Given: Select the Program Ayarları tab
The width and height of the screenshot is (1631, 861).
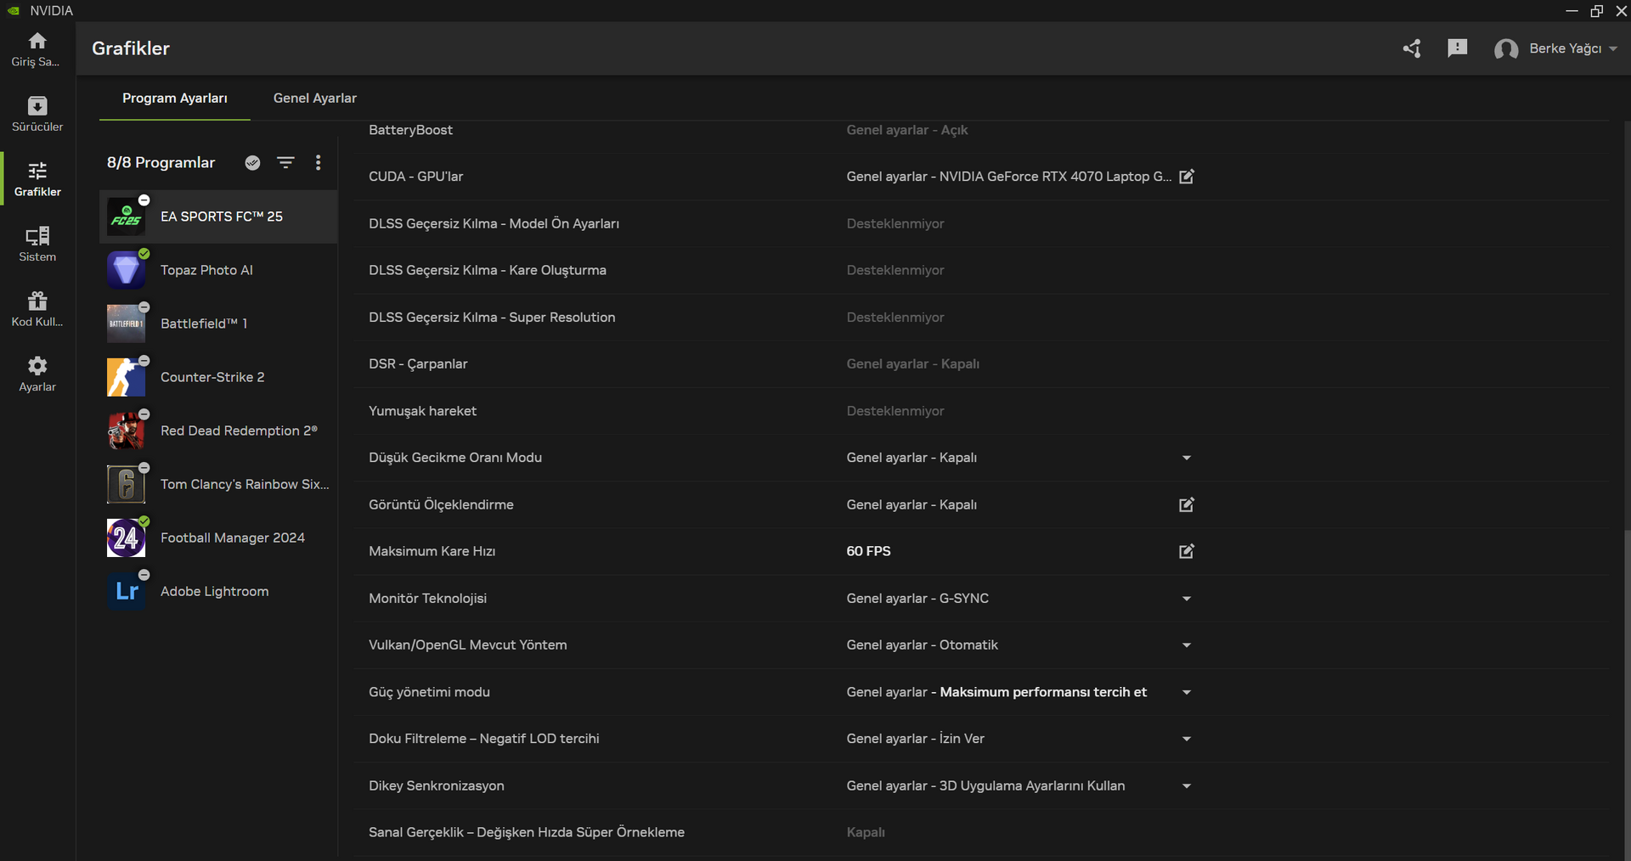Looking at the screenshot, I should 175,98.
